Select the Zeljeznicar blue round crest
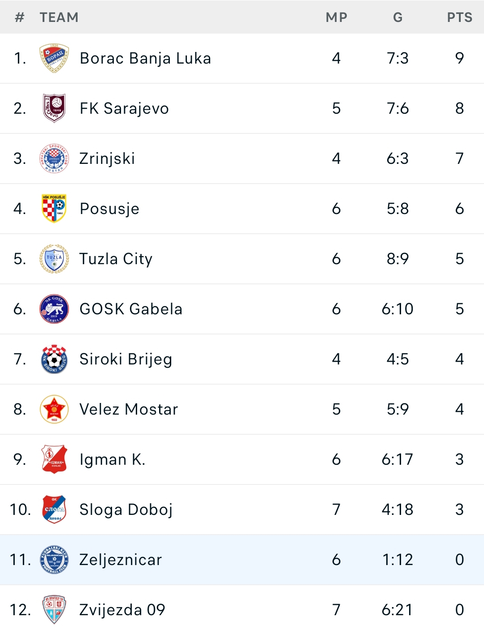Image resolution: width=484 pixels, height=634 pixels. click(x=54, y=560)
